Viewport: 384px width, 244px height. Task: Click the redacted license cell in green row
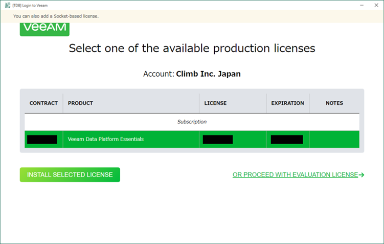218,139
